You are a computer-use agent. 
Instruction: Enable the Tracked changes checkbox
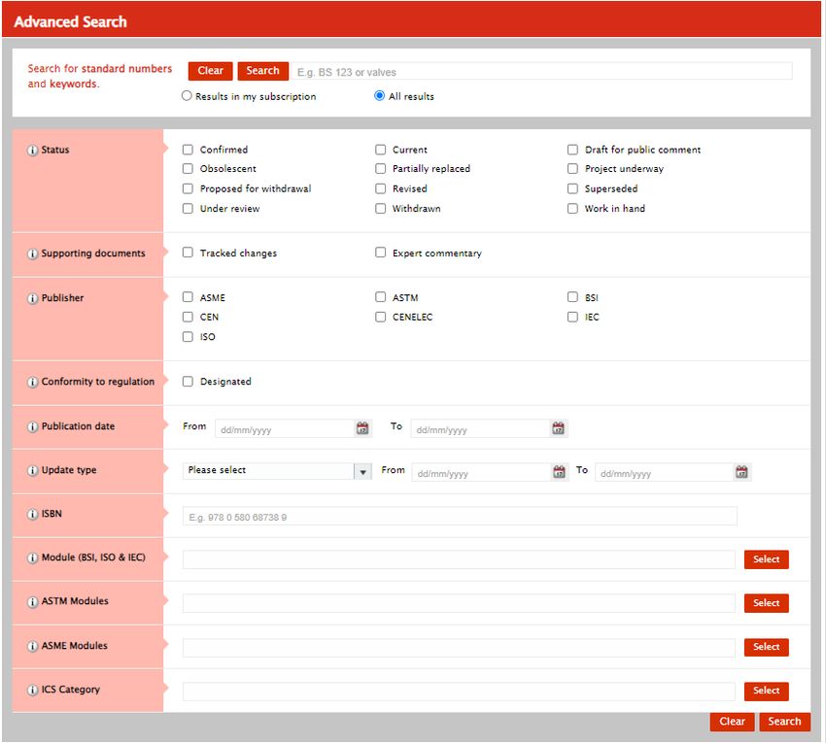tap(189, 253)
